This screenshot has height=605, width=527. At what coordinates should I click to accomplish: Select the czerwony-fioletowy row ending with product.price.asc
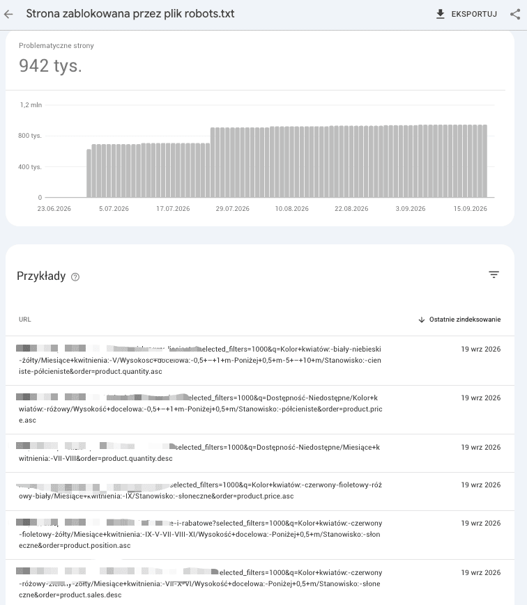click(259, 492)
